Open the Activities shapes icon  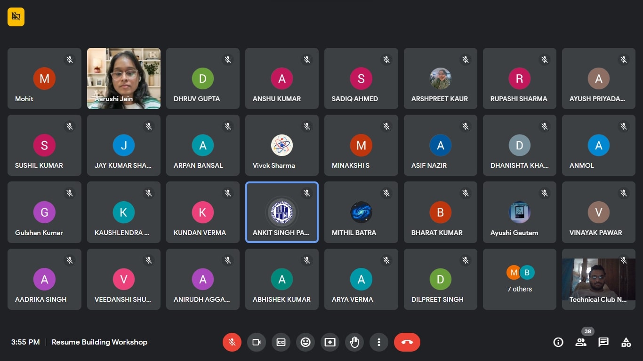[x=626, y=342]
